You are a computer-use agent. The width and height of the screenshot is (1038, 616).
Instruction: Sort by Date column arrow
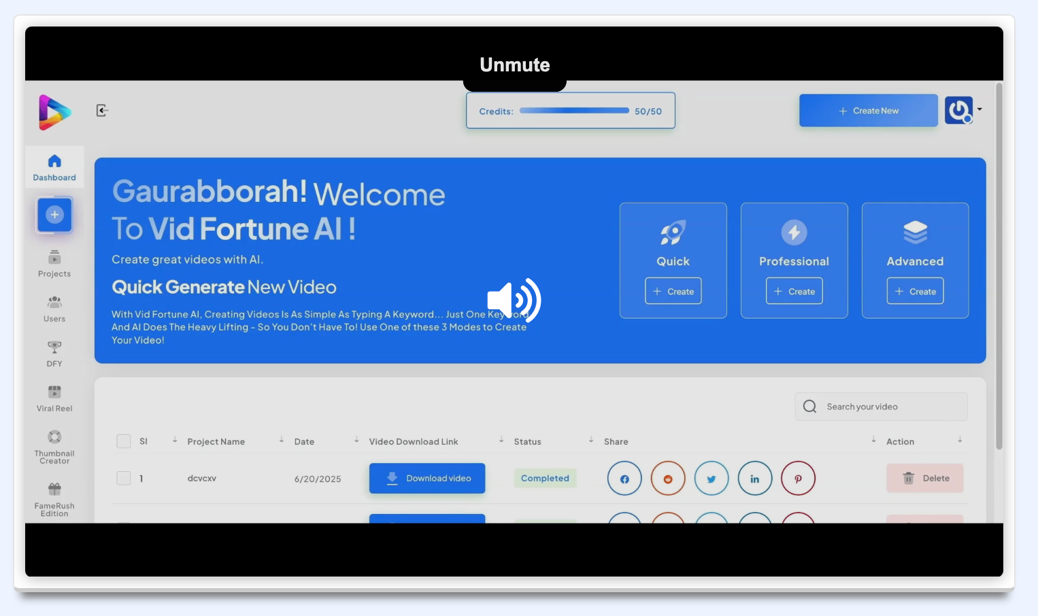[x=356, y=440]
